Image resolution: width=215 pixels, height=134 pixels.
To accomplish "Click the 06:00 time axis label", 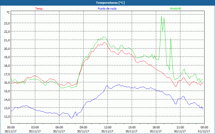I will pos(59,127).
